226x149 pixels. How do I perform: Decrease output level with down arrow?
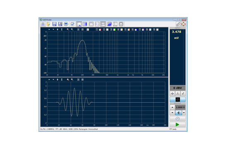172,113
